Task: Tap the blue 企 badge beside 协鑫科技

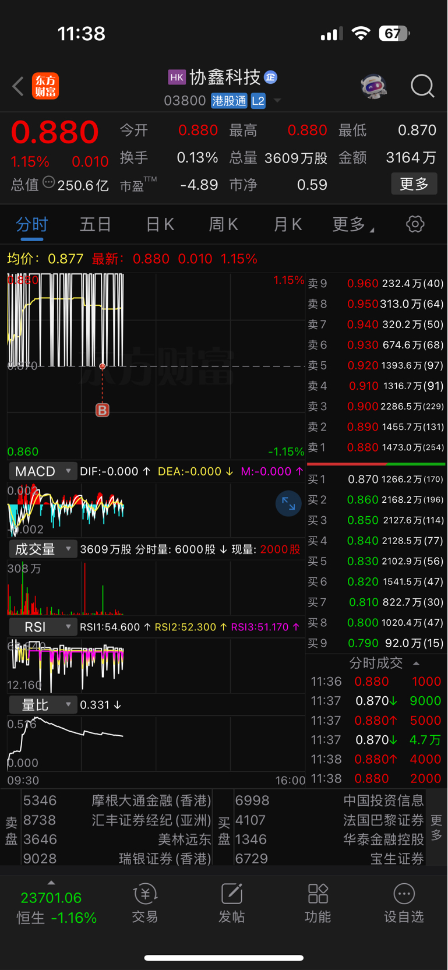Action: [270, 77]
